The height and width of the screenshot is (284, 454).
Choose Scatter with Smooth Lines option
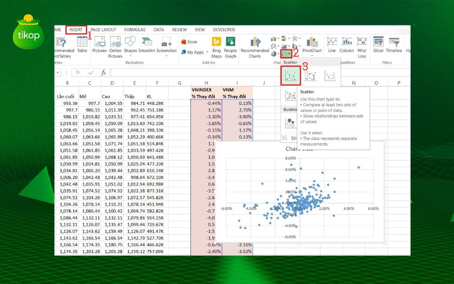tap(330, 77)
